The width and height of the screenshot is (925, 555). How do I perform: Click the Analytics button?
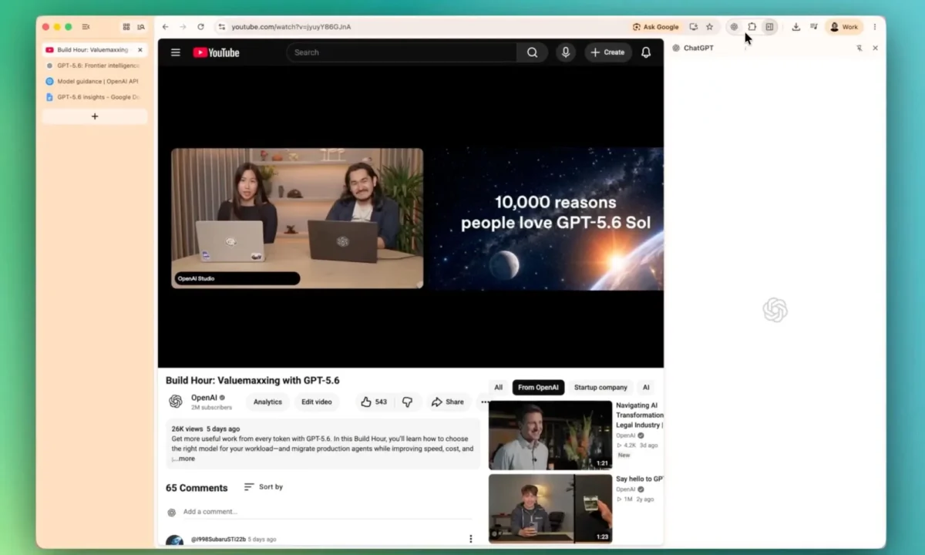pyautogui.click(x=267, y=402)
